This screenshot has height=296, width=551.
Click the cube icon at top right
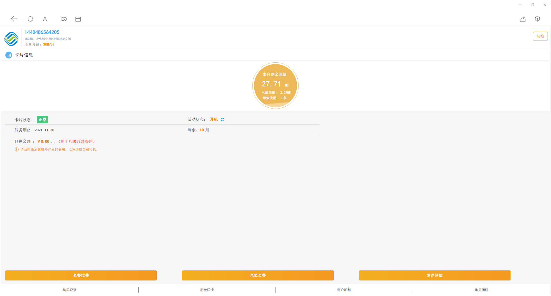[538, 19]
